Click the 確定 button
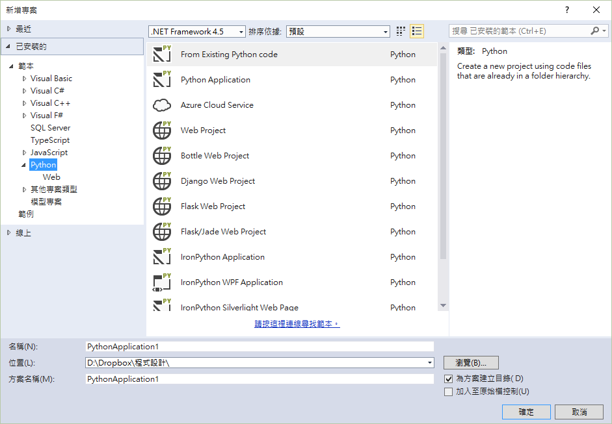Image resolution: width=612 pixels, height=424 pixels. tap(526, 412)
